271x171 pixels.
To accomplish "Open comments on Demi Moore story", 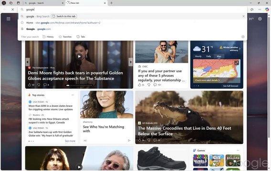I will 46,85.
